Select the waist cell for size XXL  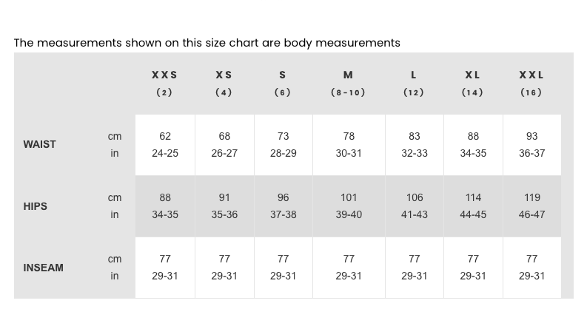(x=531, y=145)
